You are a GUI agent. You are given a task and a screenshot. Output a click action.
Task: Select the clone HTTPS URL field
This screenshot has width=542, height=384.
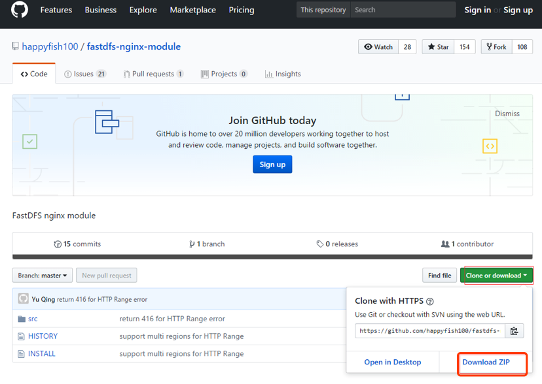[x=429, y=331]
